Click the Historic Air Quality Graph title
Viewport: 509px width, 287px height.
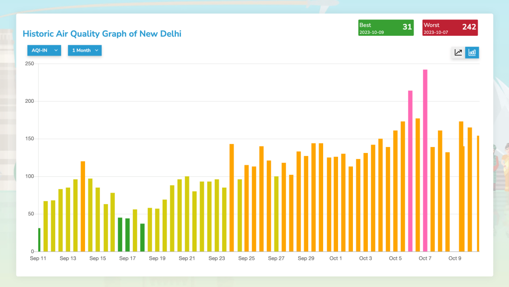tap(102, 34)
